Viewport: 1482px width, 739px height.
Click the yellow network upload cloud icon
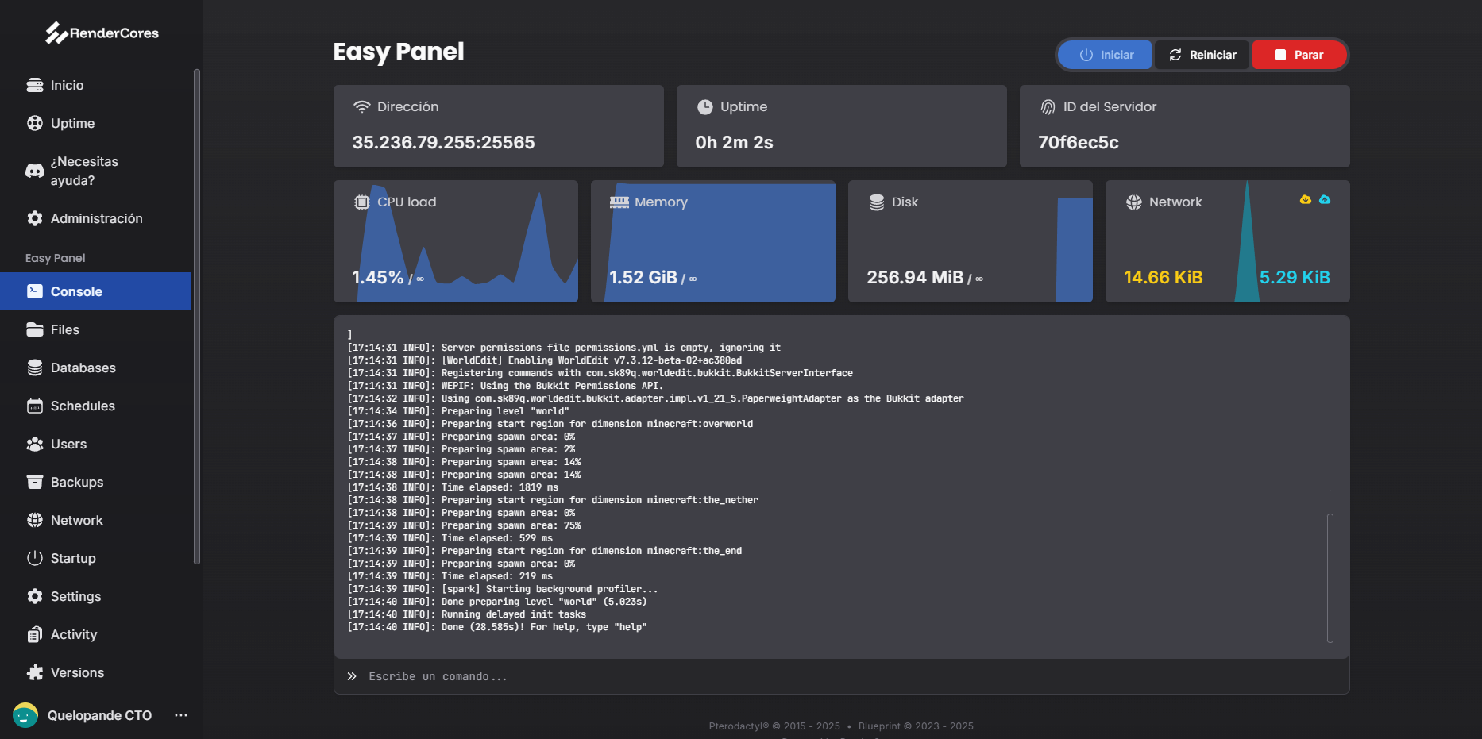pyautogui.click(x=1305, y=200)
